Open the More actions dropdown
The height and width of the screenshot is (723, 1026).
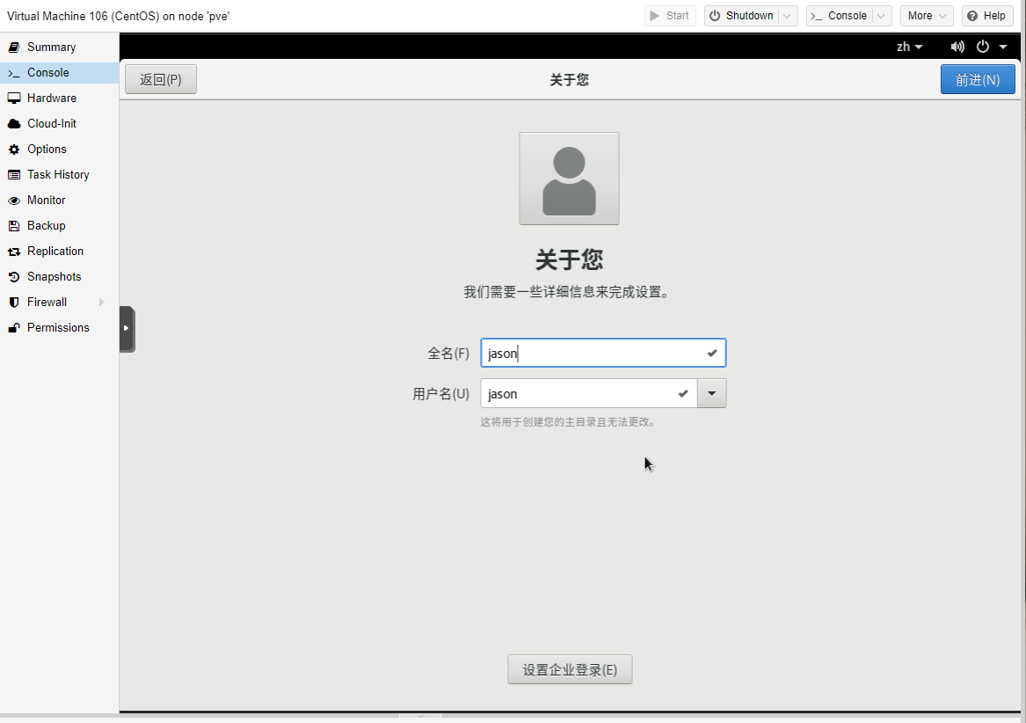tap(927, 16)
